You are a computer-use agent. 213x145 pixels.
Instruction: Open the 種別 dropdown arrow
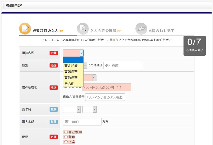tap(85, 65)
